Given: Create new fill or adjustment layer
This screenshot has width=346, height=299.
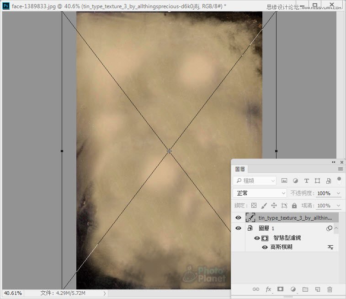Looking at the screenshot, I should 293,289.
